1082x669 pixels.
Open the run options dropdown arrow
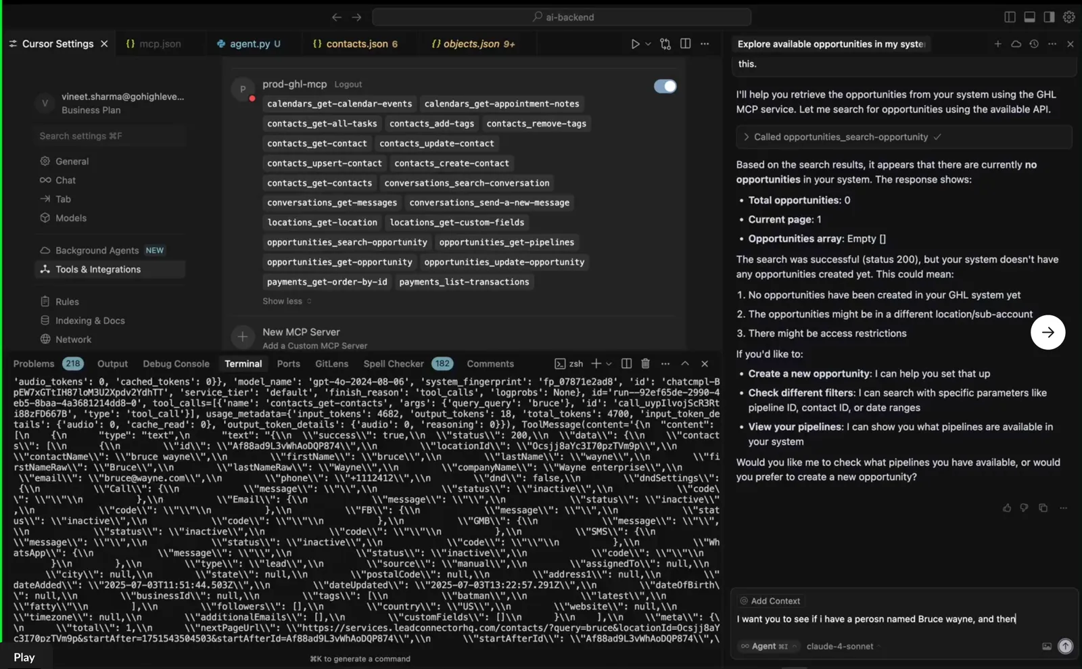click(648, 44)
